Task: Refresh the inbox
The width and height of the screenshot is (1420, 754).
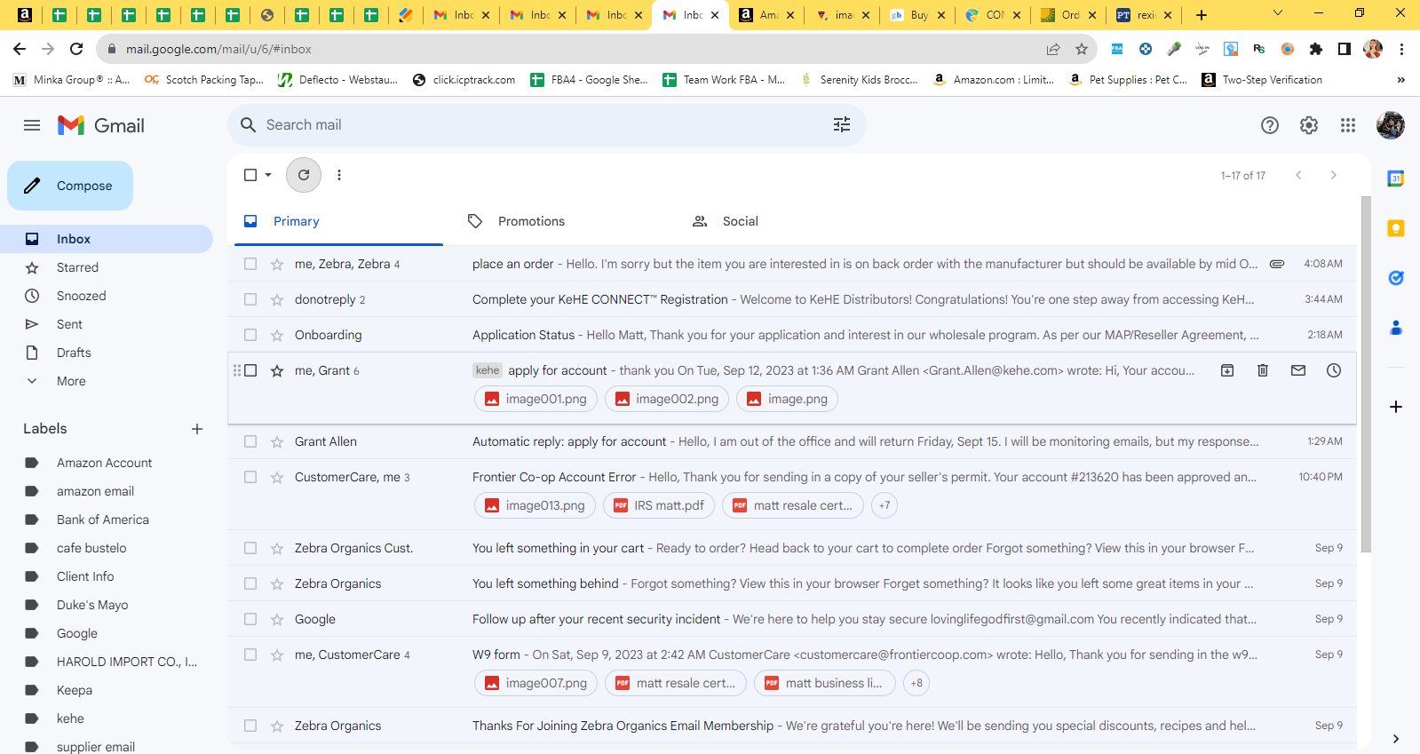Action: tap(304, 175)
